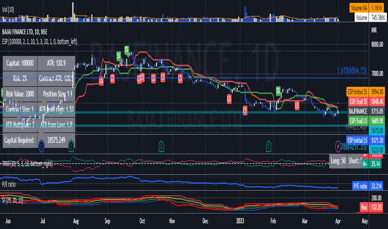The image size is (388, 229).
Task: Click the INR currency label
Action: click(374, 30)
